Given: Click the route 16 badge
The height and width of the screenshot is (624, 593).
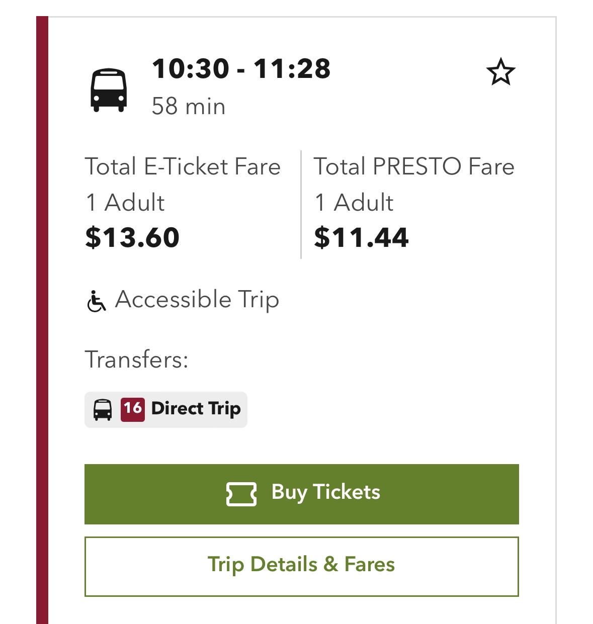Looking at the screenshot, I should point(132,409).
